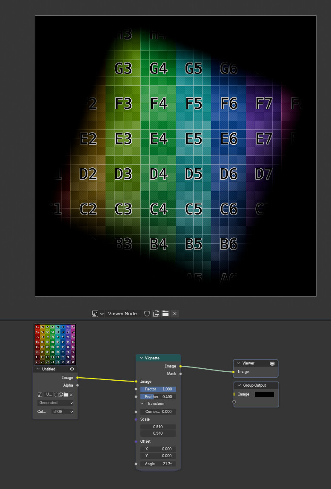This screenshot has width=331, height=489.
Task: Unlink Viewer Node image with X icon
Action: [175, 314]
